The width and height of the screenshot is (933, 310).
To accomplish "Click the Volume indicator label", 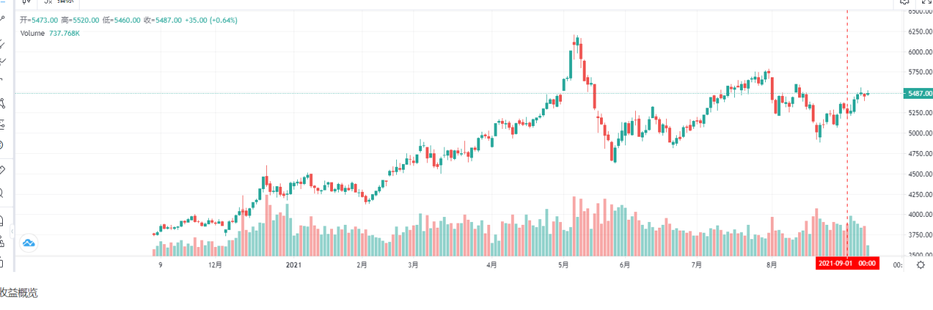I will coord(32,33).
